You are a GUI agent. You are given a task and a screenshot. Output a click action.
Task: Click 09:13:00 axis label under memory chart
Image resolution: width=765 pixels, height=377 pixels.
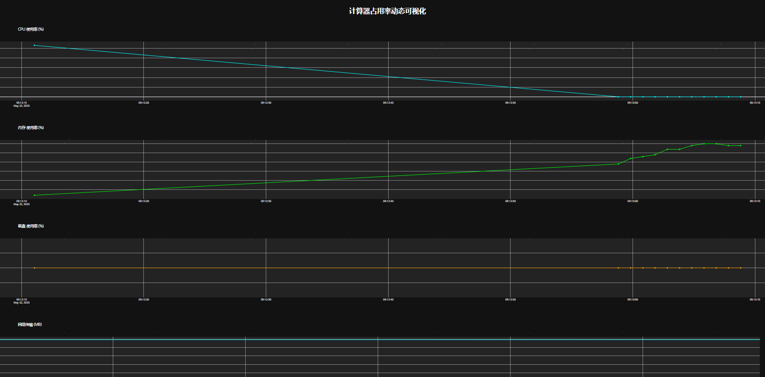click(633, 201)
